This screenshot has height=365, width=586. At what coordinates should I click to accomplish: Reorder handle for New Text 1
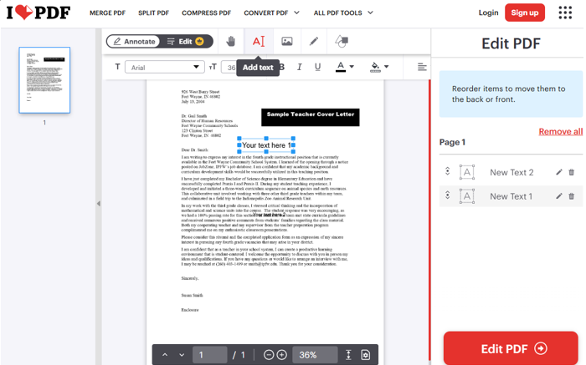click(x=447, y=195)
